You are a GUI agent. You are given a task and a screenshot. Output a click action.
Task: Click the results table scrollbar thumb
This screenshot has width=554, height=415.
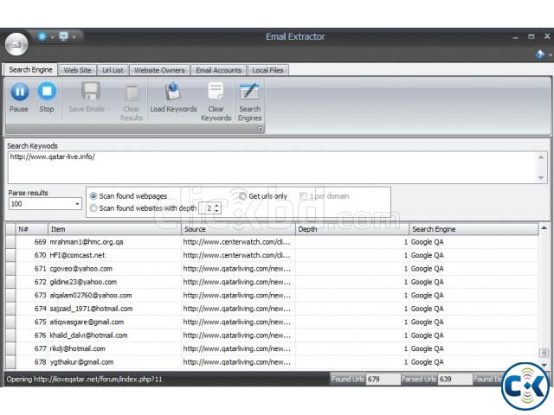(x=544, y=353)
